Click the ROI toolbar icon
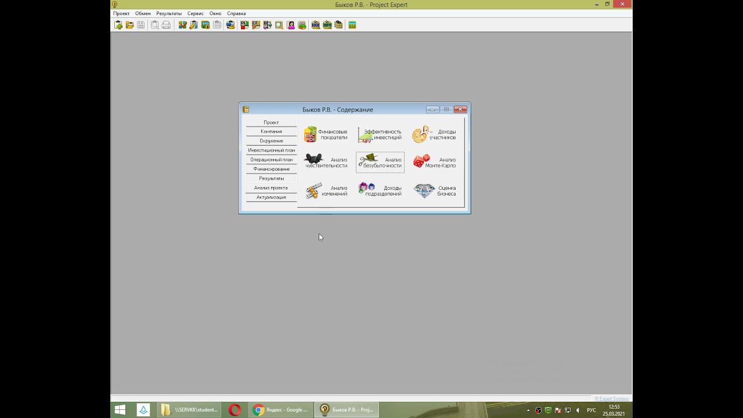Viewport: 743px width, 418px height. pos(316,25)
